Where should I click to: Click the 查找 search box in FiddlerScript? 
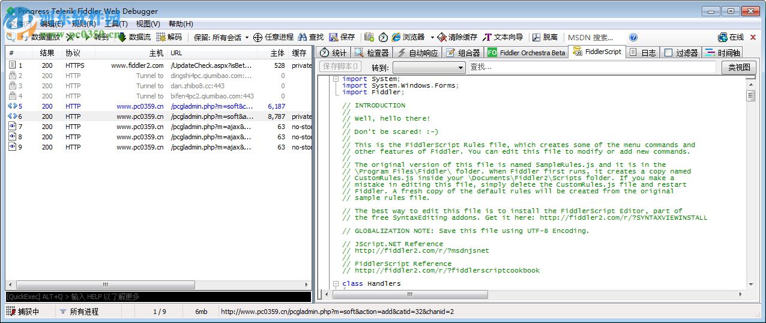[591, 67]
